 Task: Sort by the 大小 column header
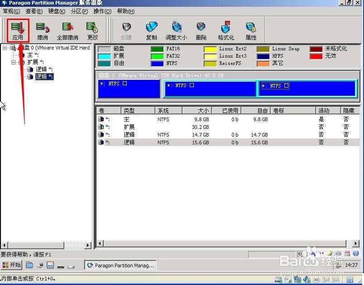197,111
